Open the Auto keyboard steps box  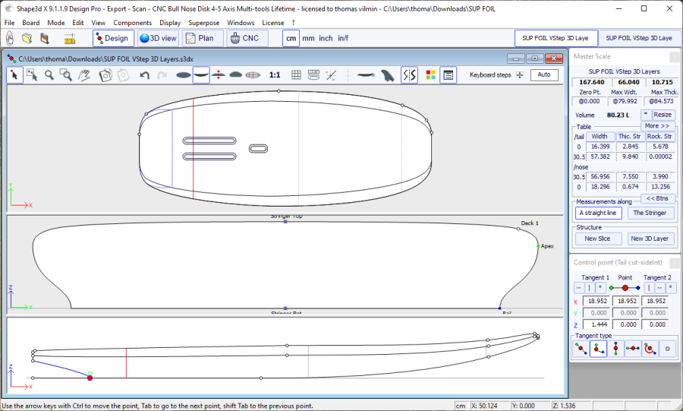[x=544, y=74]
